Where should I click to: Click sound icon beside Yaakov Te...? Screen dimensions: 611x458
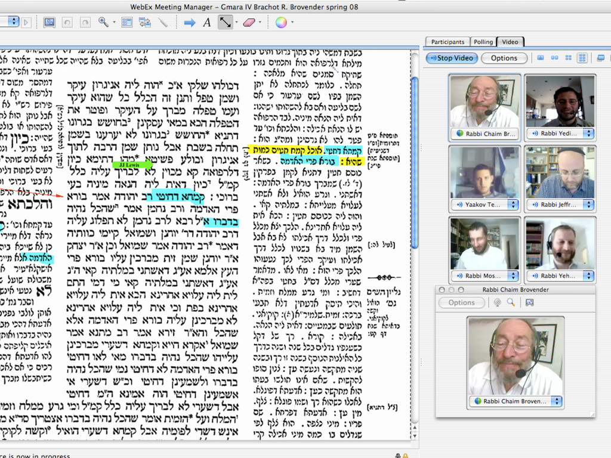459,205
